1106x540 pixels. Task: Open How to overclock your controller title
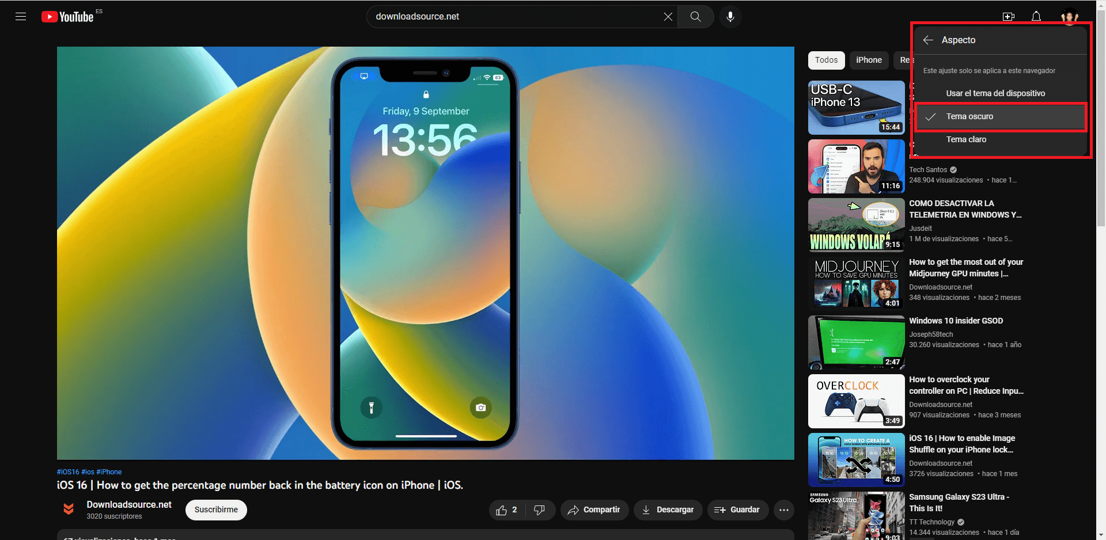click(966, 385)
